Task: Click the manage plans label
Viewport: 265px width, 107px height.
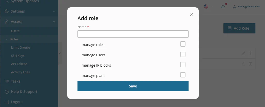Action: [93, 76]
